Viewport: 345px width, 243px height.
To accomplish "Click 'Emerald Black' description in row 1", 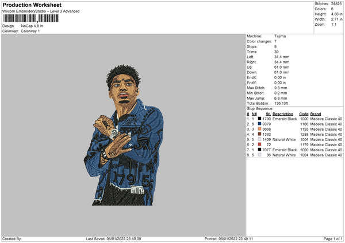I will click(x=285, y=119).
